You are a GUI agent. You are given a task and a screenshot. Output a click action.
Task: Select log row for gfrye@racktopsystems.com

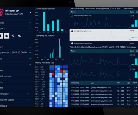point(104,87)
